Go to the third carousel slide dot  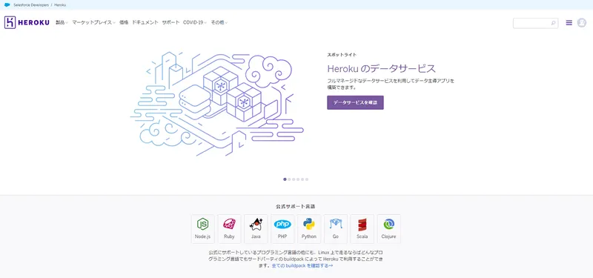[294, 179]
